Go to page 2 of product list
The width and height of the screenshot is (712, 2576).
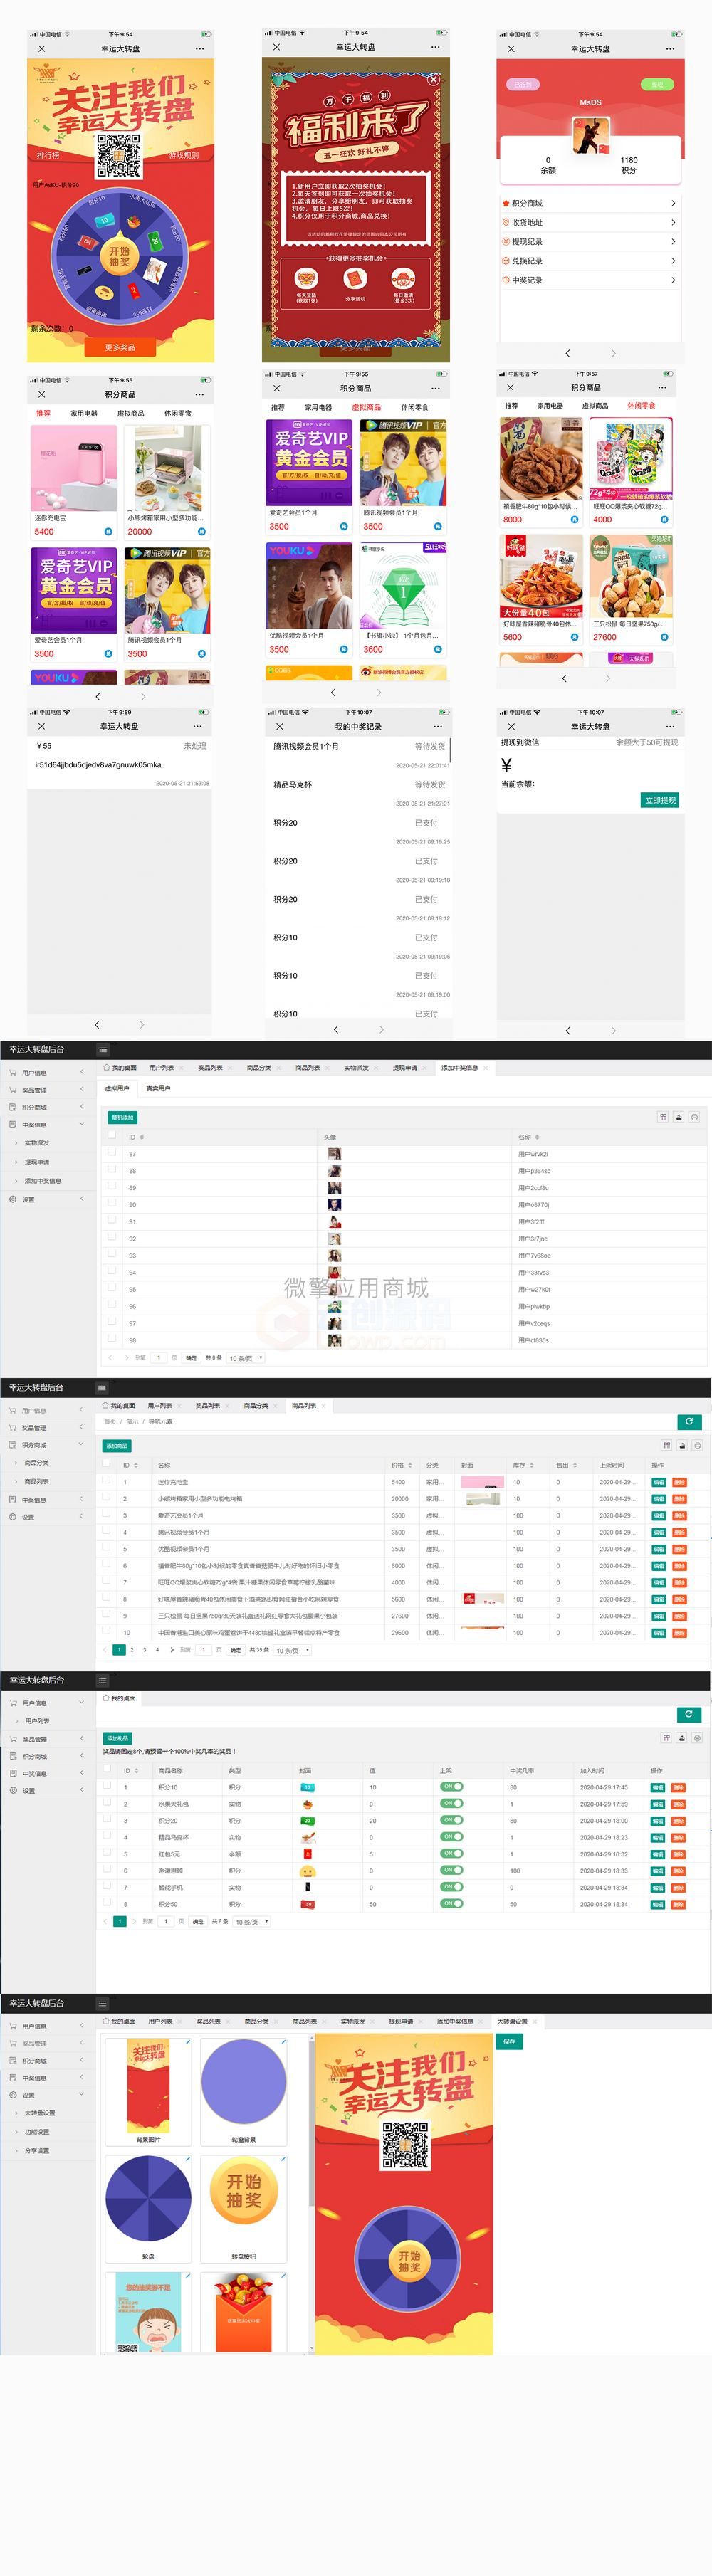(131, 1650)
